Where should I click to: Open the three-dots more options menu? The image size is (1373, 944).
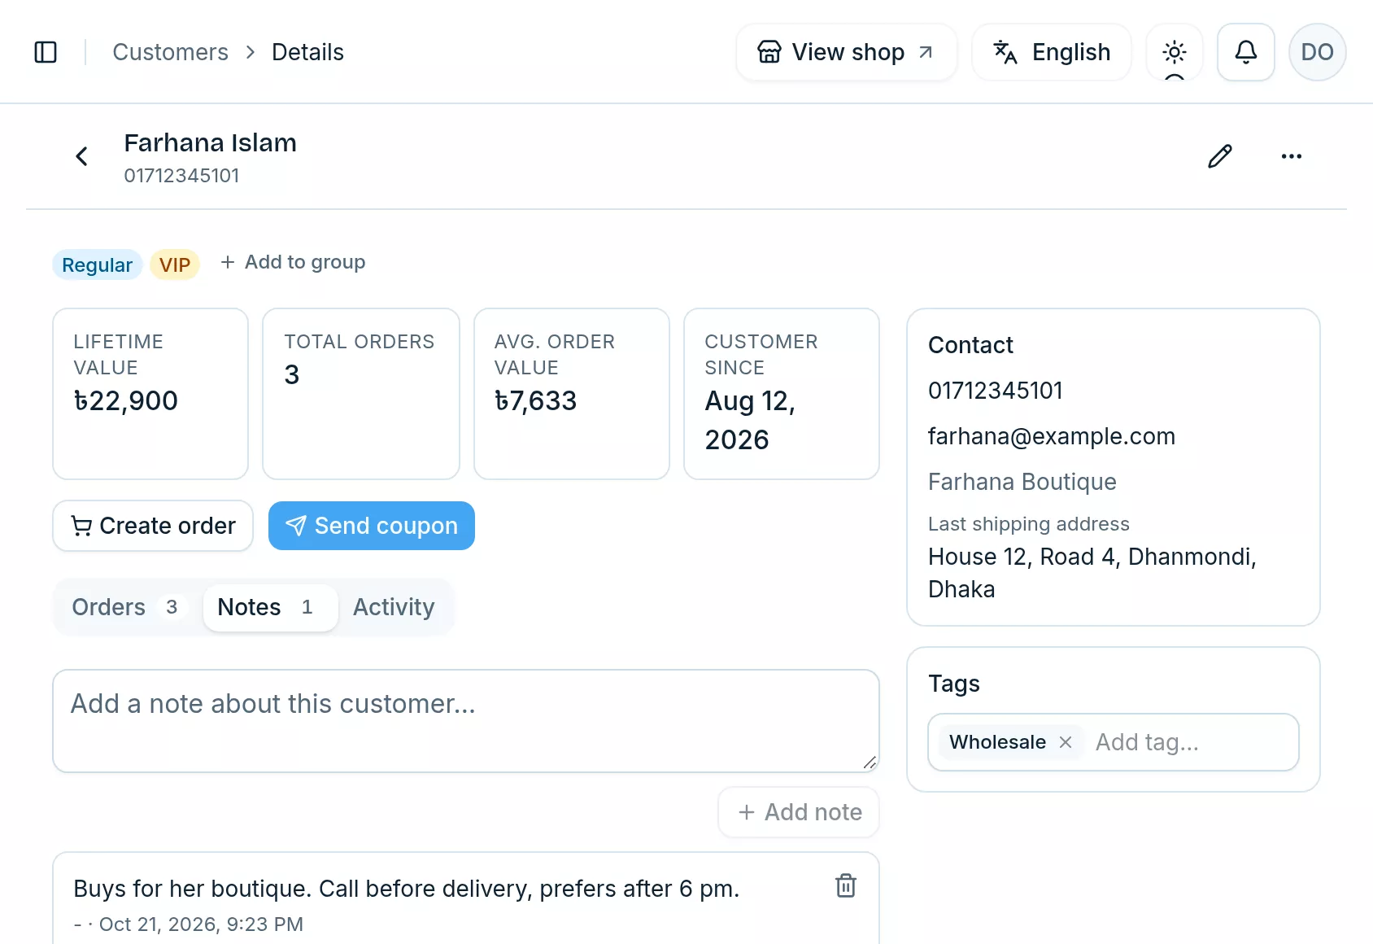point(1292,156)
